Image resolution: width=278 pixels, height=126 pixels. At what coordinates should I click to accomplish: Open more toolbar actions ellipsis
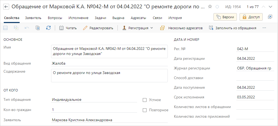pyautogui.click(x=265, y=28)
